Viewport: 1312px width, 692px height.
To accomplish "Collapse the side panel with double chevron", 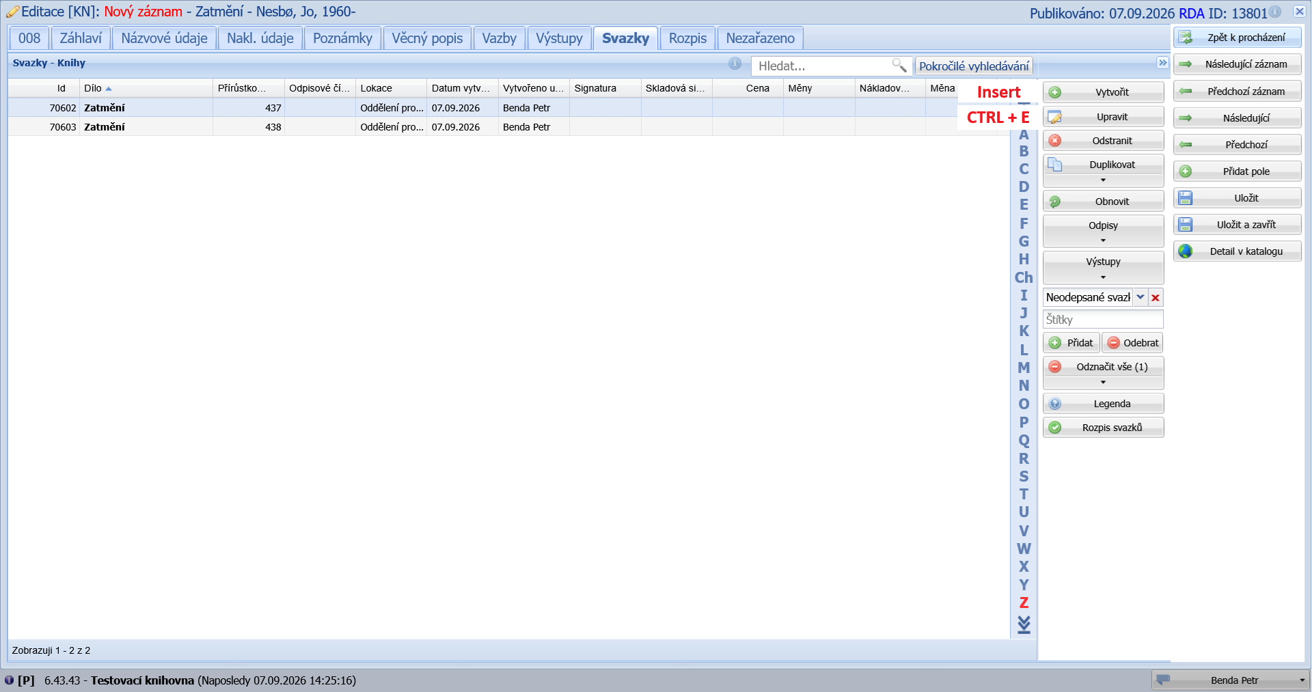I will point(1162,63).
